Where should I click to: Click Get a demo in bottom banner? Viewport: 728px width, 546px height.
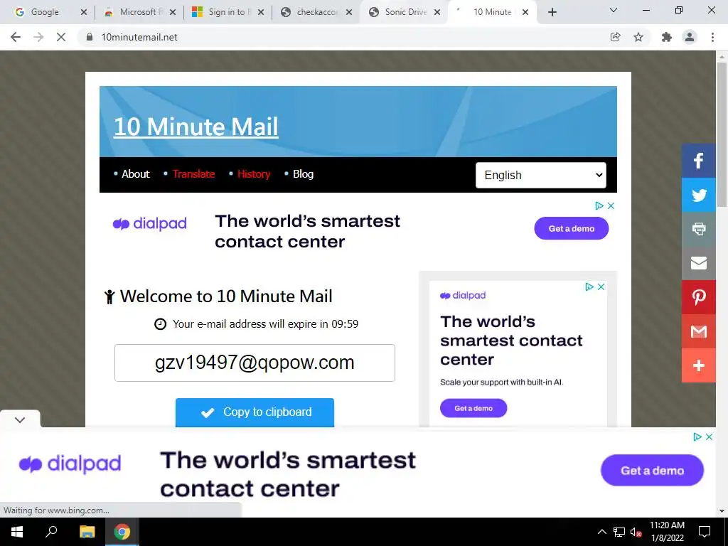coord(652,471)
